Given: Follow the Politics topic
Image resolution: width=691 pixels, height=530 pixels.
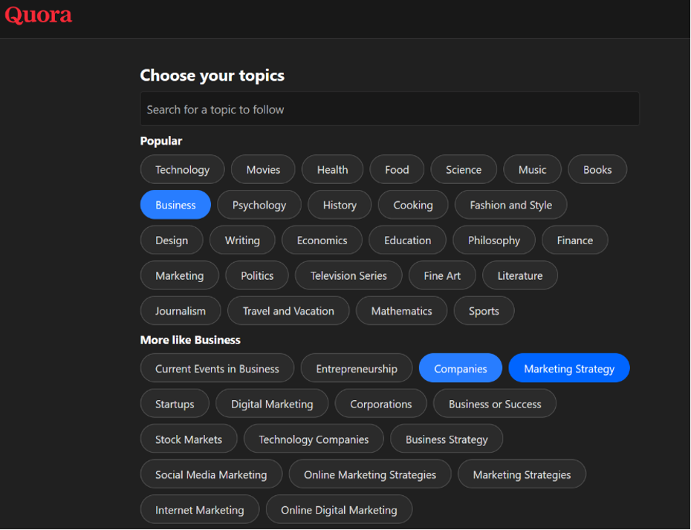Looking at the screenshot, I should pos(257,275).
